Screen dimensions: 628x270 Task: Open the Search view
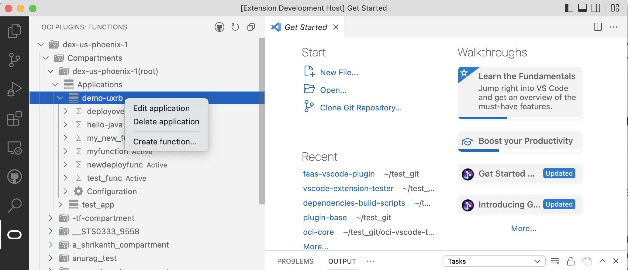[14, 205]
